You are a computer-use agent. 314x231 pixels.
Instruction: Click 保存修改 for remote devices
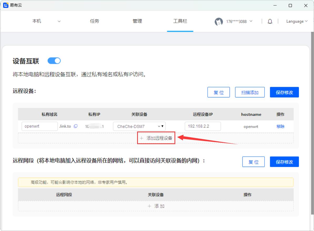coord(284,92)
